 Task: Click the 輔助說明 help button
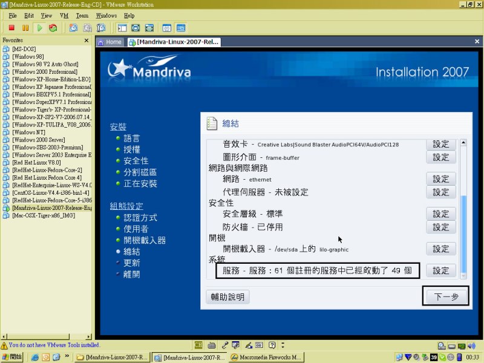click(227, 297)
